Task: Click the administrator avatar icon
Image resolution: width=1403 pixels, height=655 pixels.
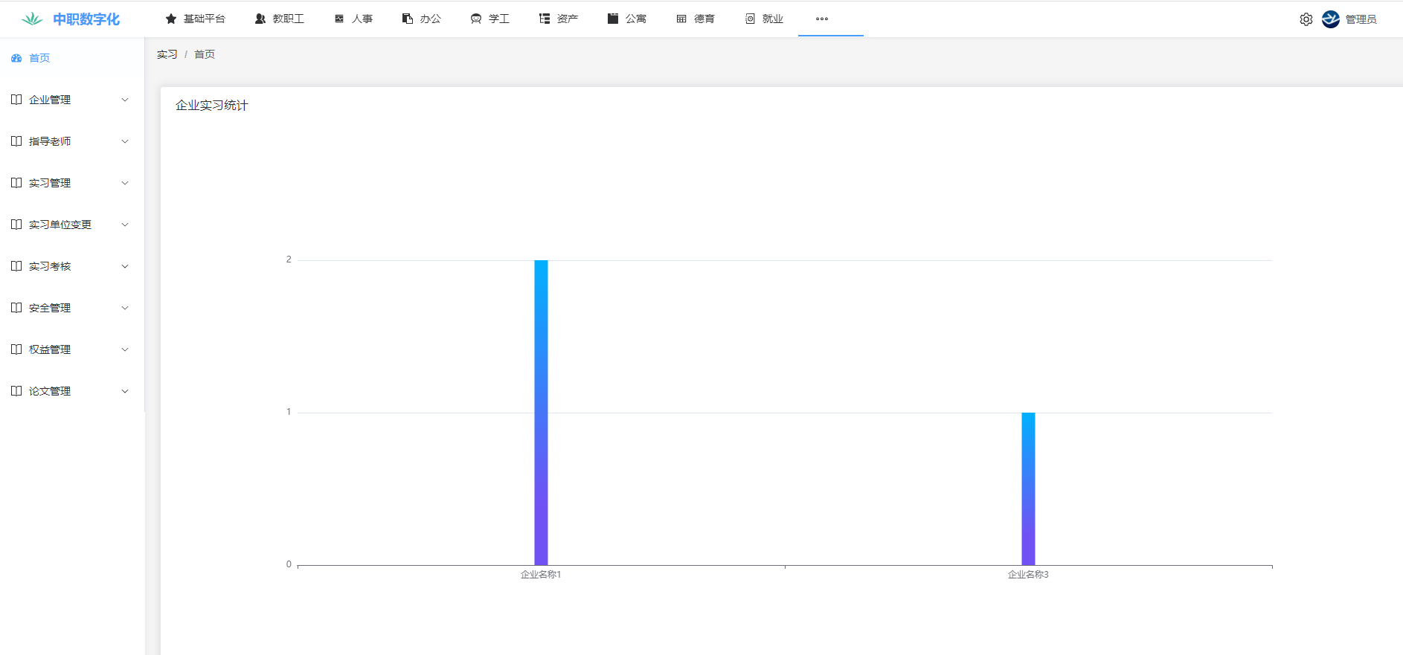Action: (x=1330, y=19)
